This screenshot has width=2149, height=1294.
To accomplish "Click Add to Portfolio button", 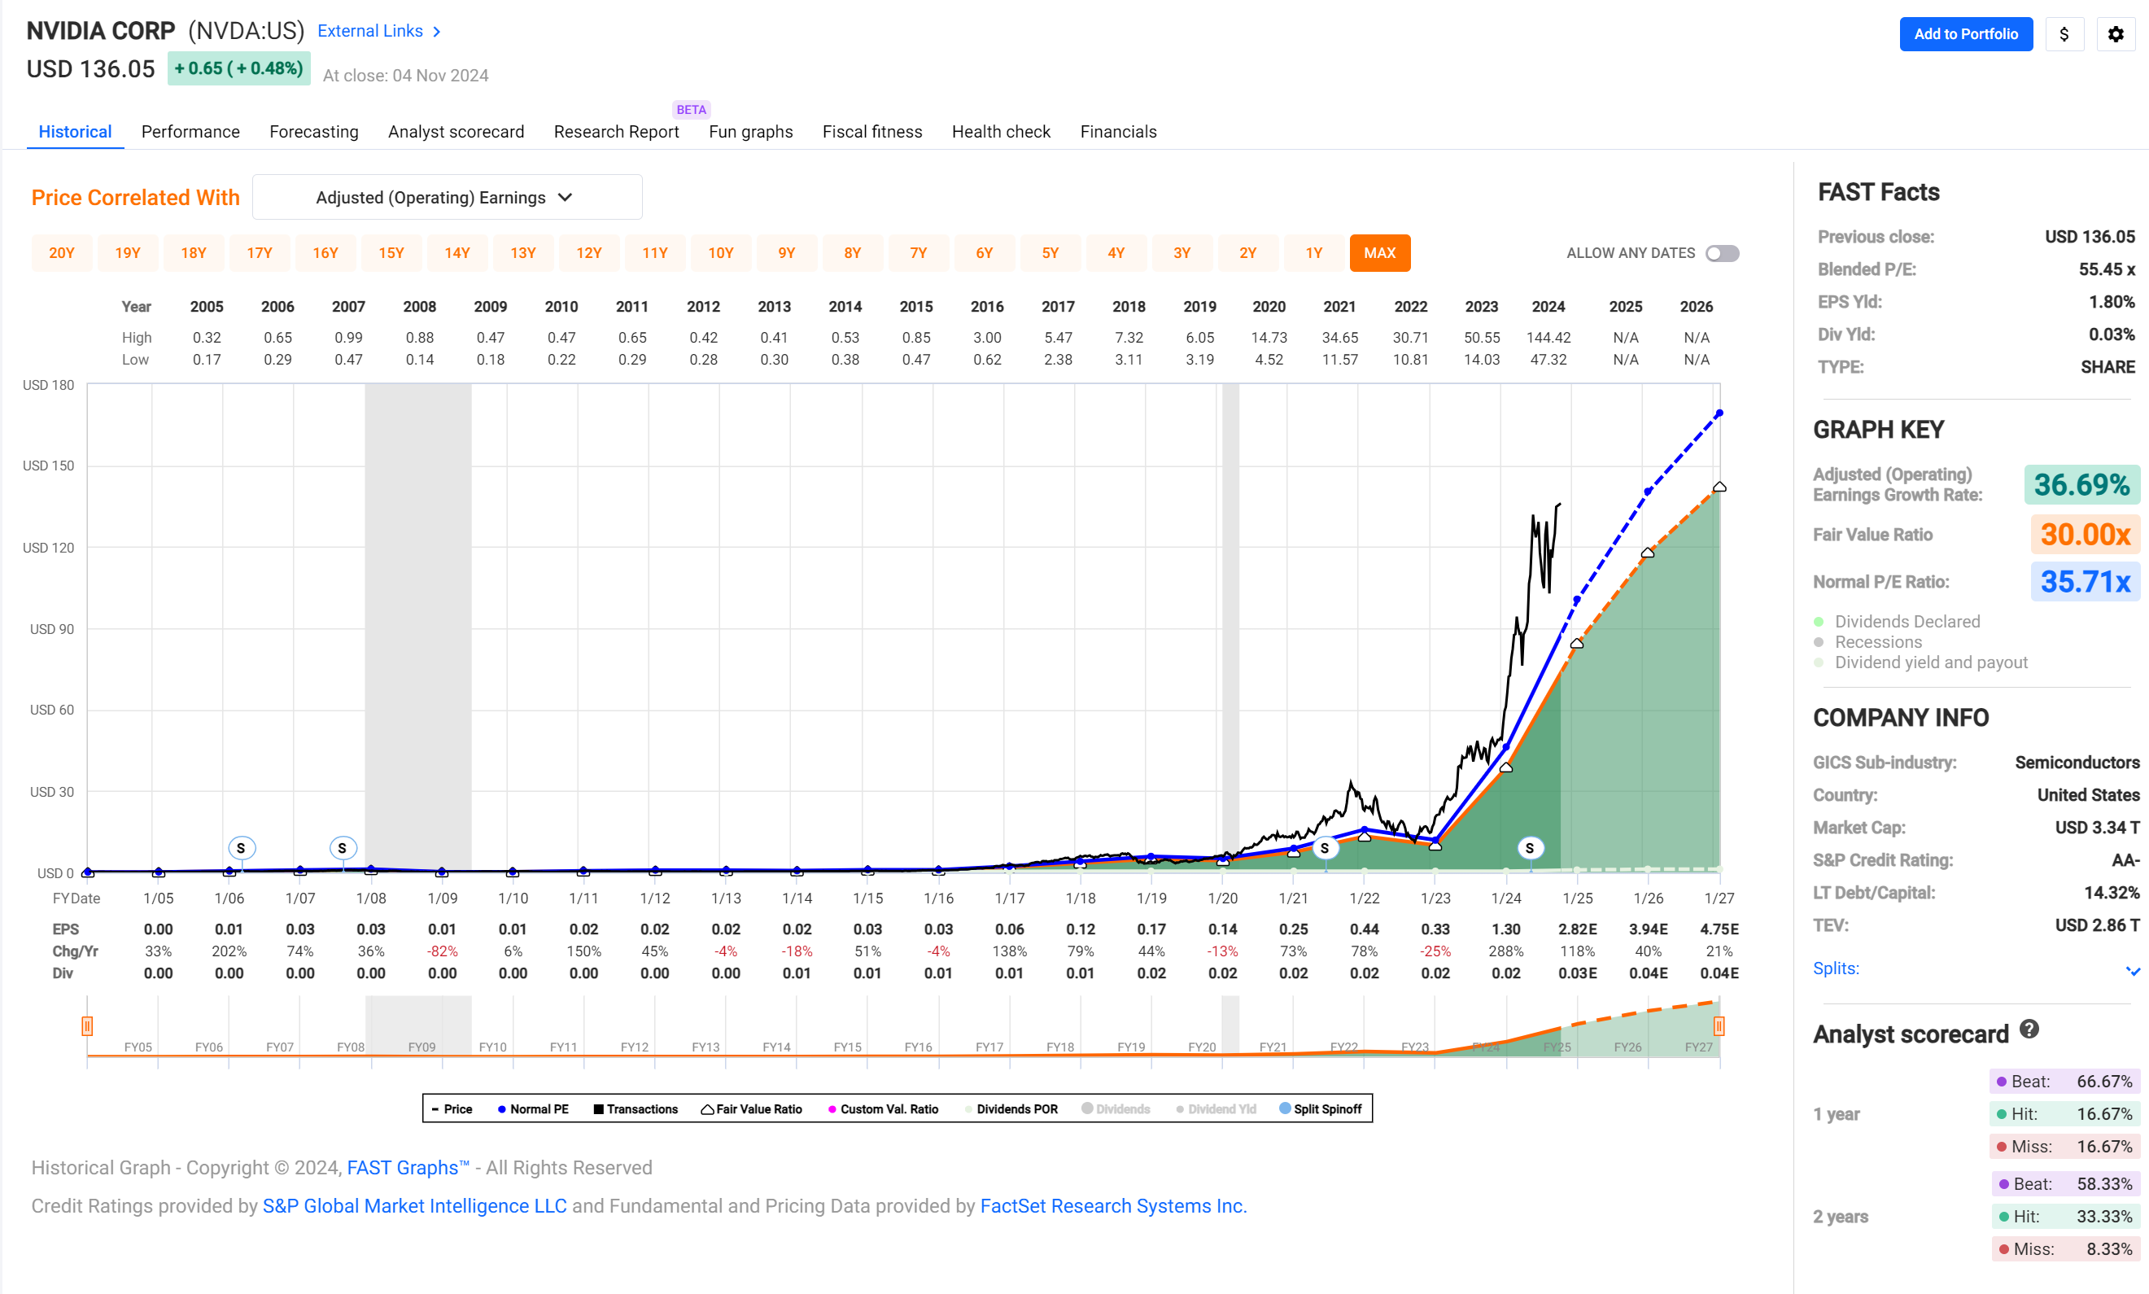I will coord(1966,34).
